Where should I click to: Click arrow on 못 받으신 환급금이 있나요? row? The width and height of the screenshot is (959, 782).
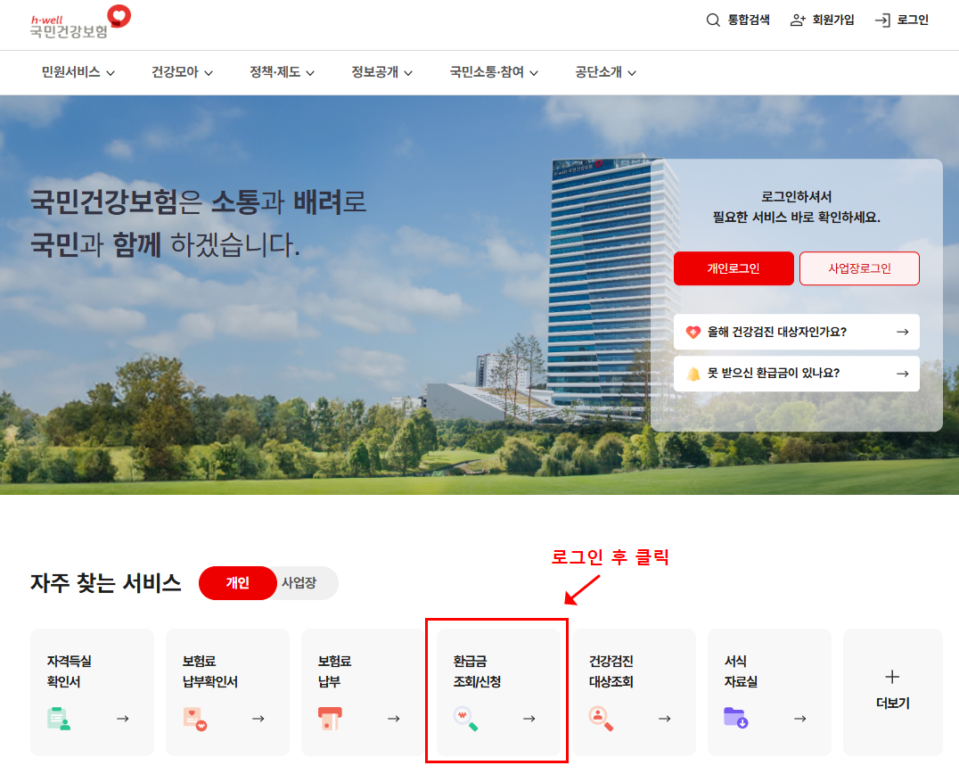click(902, 374)
